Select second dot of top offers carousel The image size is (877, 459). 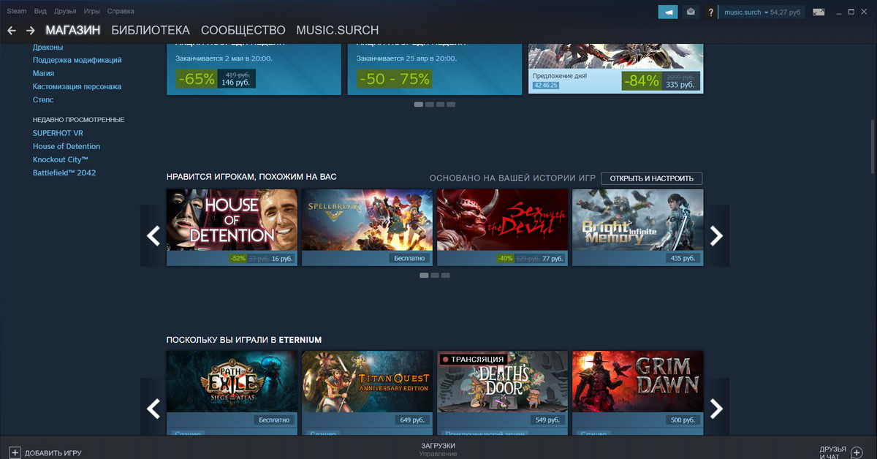tap(430, 105)
